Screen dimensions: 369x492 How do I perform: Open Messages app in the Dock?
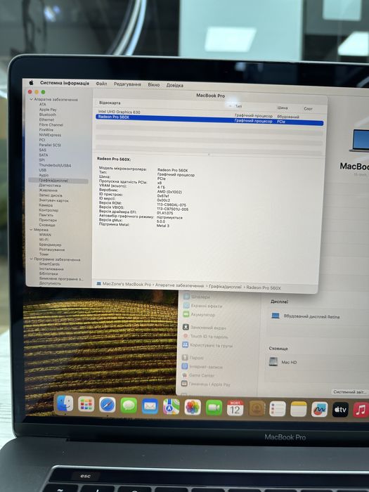pos(129,406)
